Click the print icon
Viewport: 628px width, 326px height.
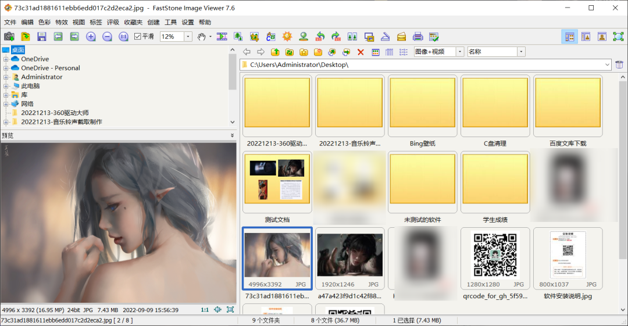pos(418,37)
